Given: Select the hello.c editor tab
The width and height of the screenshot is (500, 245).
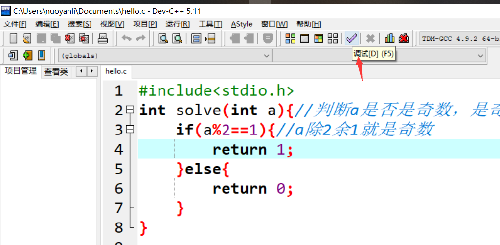Looking at the screenshot, I should (x=116, y=71).
